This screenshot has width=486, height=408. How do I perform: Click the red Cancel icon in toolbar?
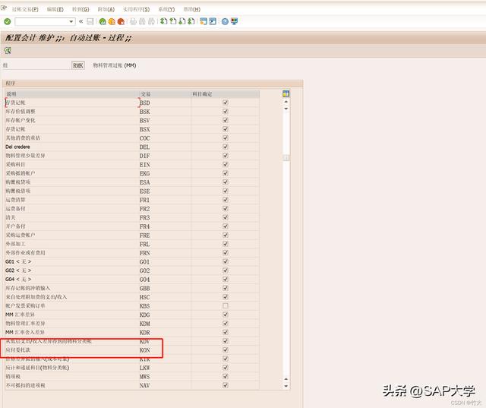click(121, 21)
